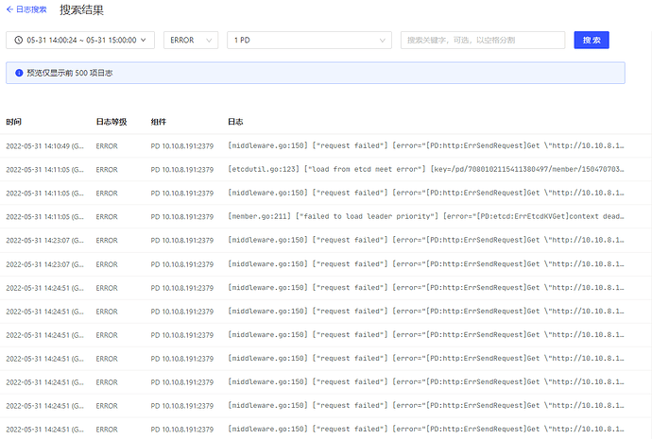Screen dimensions: 652x439
Task: Click the back arrow icon beside 日志搜索
Action: click(x=10, y=9)
